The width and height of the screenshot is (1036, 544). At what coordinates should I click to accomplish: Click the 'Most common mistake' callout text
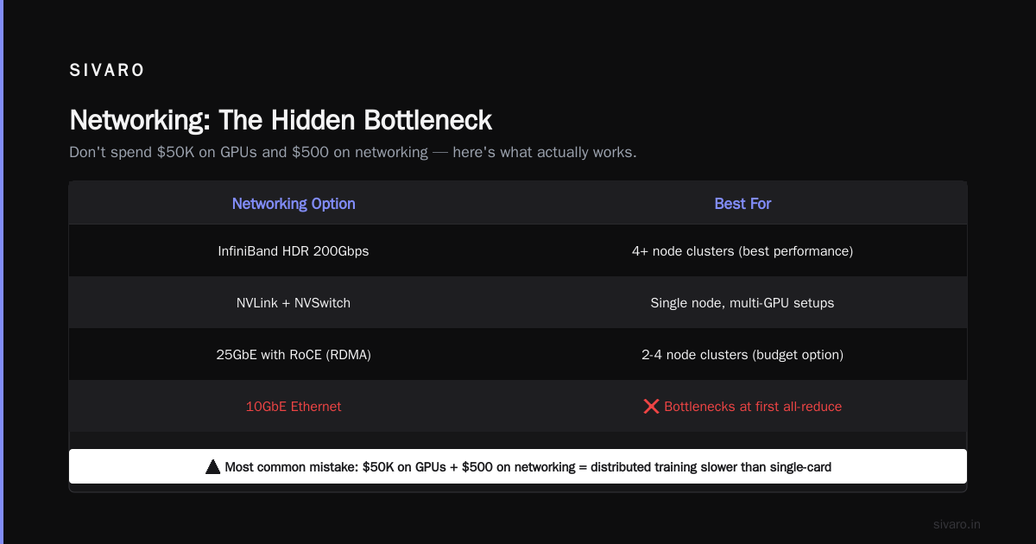click(x=528, y=467)
